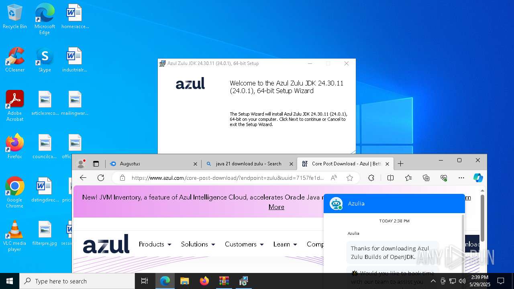Open WinRAR from the taskbar
514x289 pixels.
click(x=224, y=281)
